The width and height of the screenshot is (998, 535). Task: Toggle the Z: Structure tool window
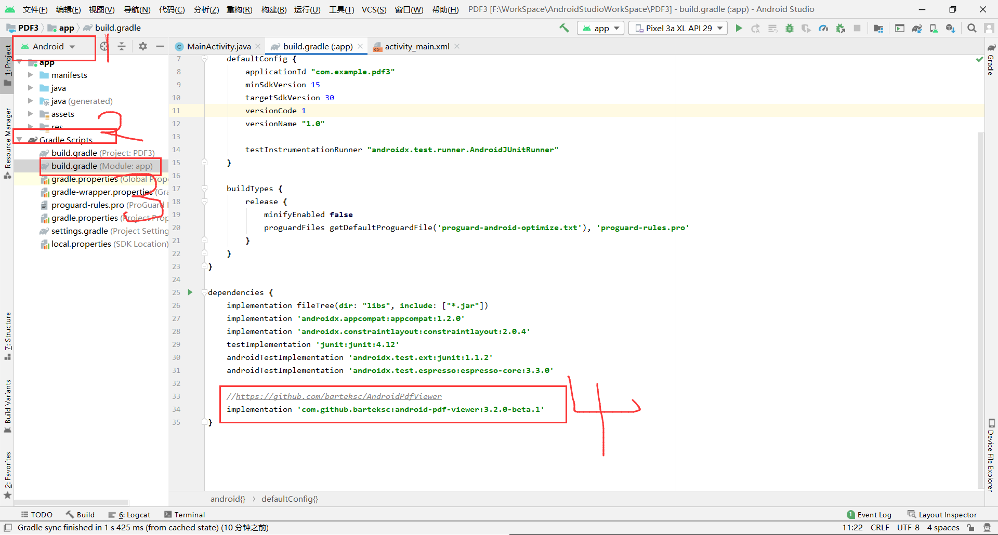pyautogui.click(x=7, y=336)
